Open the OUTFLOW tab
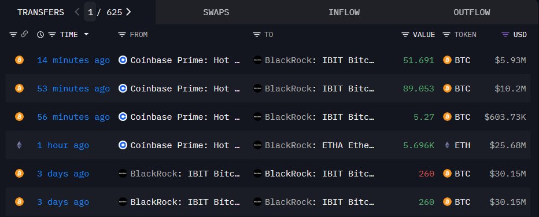The width and height of the screenshot is (539, 217). pos(472,12)
